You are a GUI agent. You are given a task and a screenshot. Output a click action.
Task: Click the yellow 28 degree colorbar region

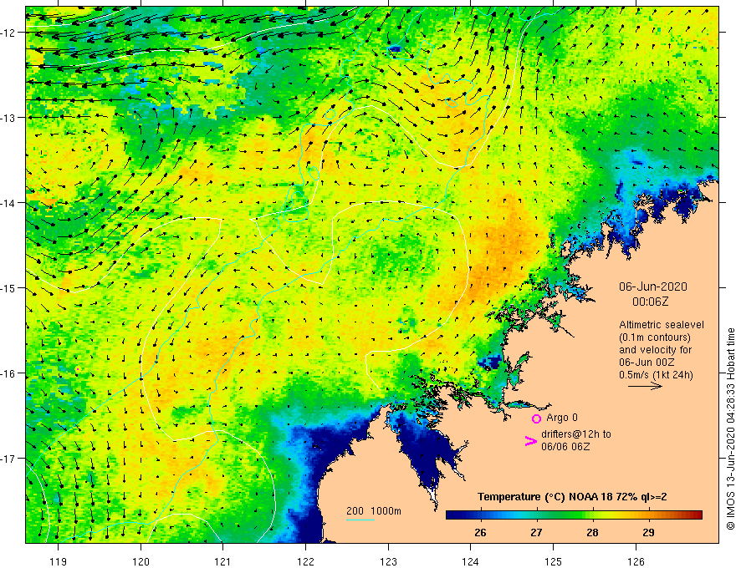[x=593, y=515]
